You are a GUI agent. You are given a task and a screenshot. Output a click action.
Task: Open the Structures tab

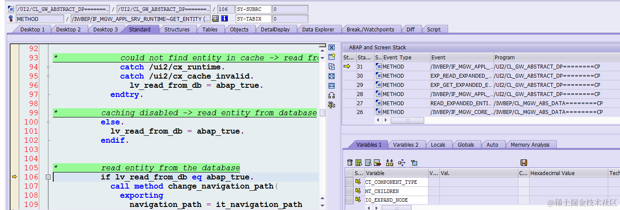177,29
